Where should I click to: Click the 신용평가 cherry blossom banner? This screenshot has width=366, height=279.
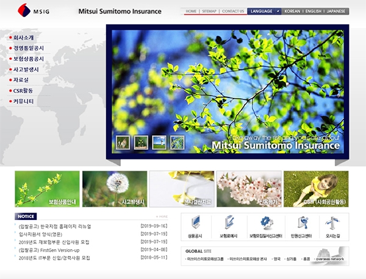[249, 189]
